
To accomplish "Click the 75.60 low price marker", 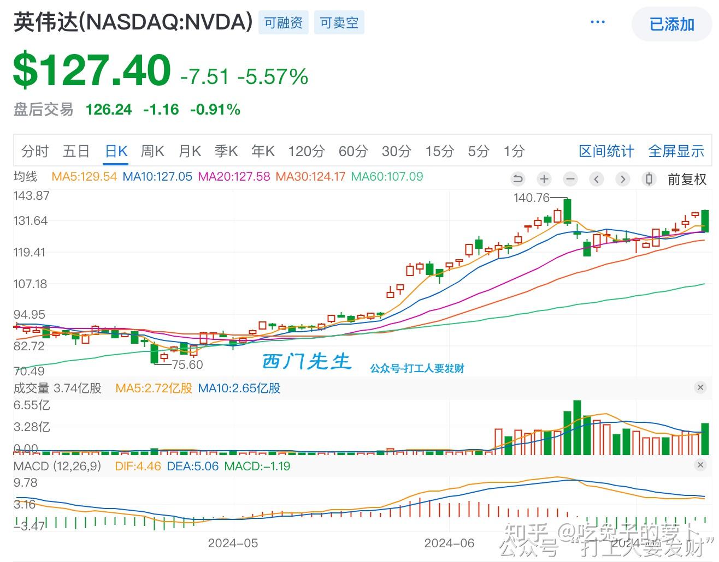I will tap(187, 364).
